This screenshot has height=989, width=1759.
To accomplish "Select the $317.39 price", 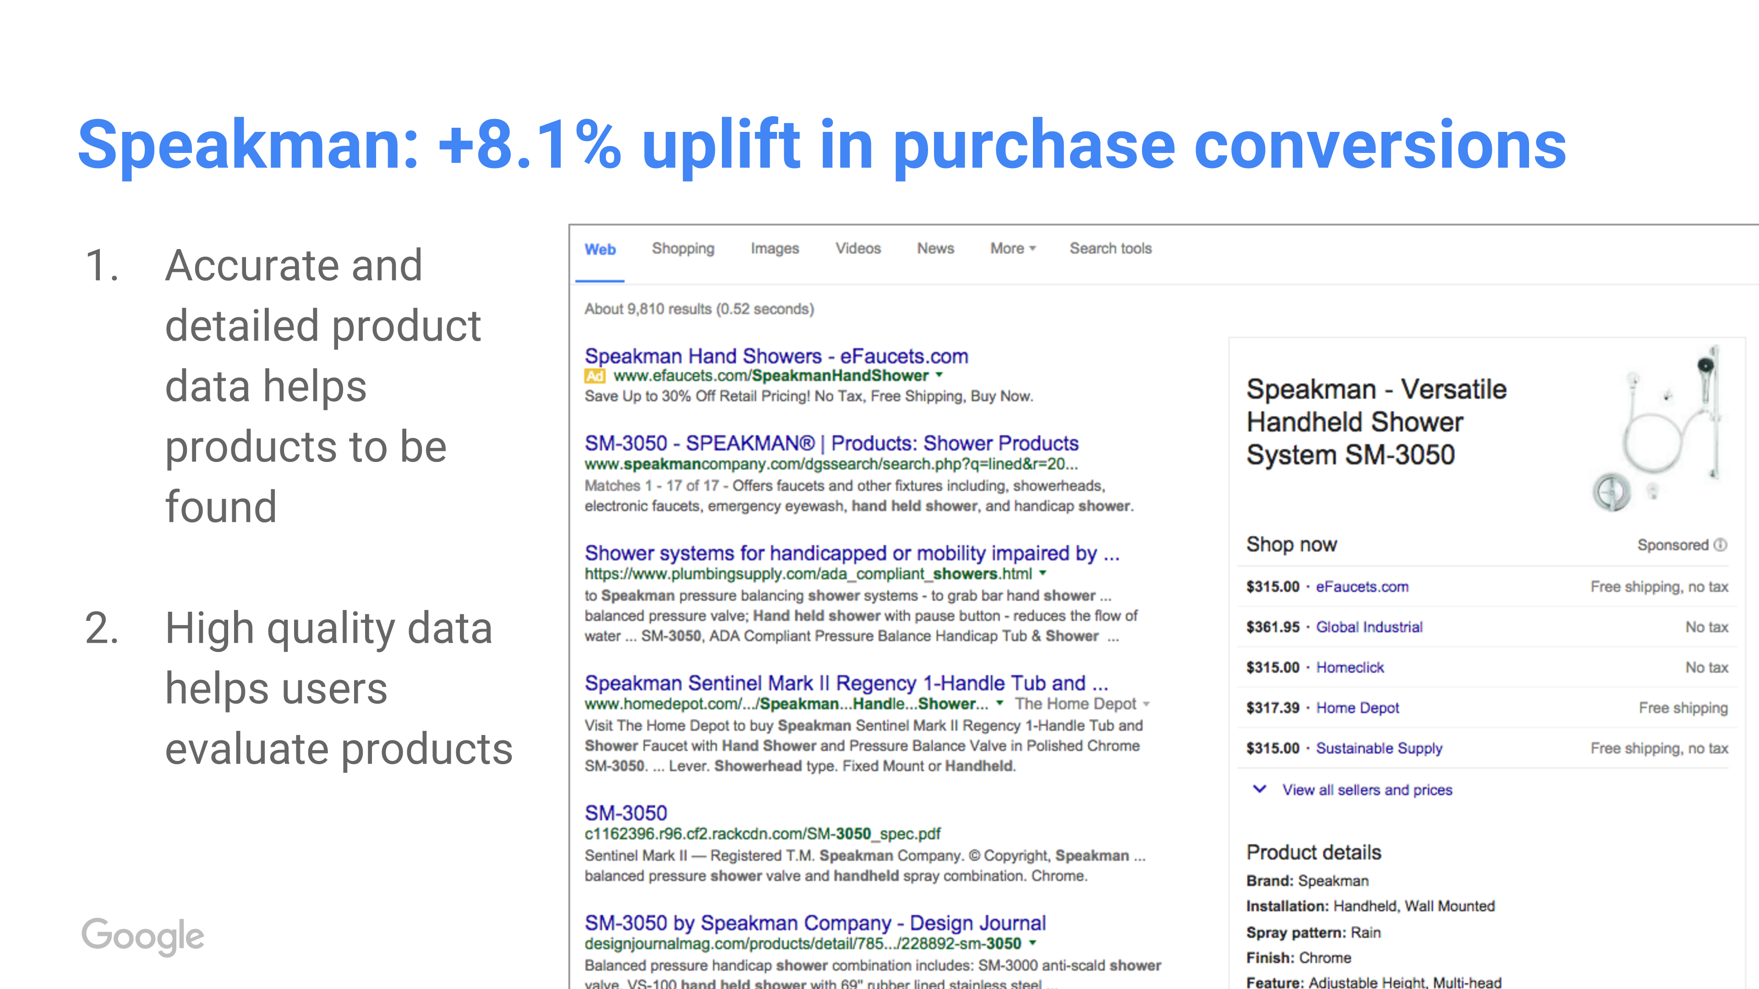I will (1273, 708).
